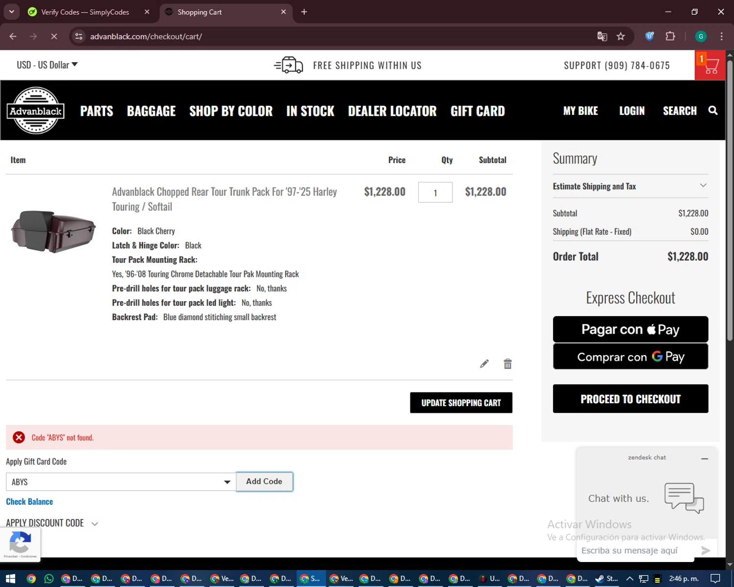Click the SEARCH label
The image size is (734, 587).
click(x=680, y=111)
